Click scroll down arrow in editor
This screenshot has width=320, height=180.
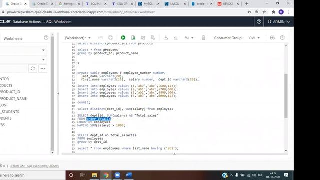coord(286,151)
